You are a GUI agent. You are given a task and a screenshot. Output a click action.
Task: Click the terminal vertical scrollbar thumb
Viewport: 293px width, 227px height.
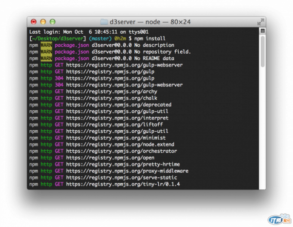[x=263, y=51]
